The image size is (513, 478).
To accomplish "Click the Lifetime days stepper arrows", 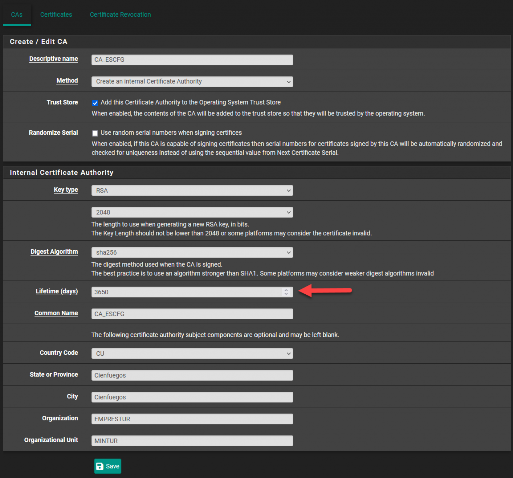I will (286, 292).
